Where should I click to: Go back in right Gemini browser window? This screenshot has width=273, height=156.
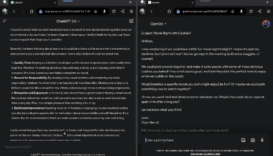coord(152,12)
